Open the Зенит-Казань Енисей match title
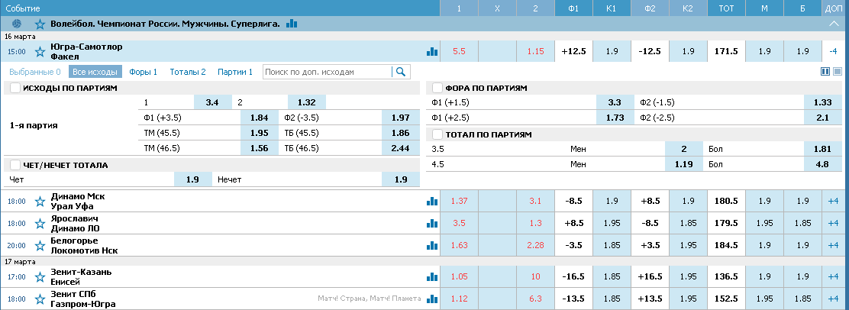849x310 pixels. pos(81,276)
